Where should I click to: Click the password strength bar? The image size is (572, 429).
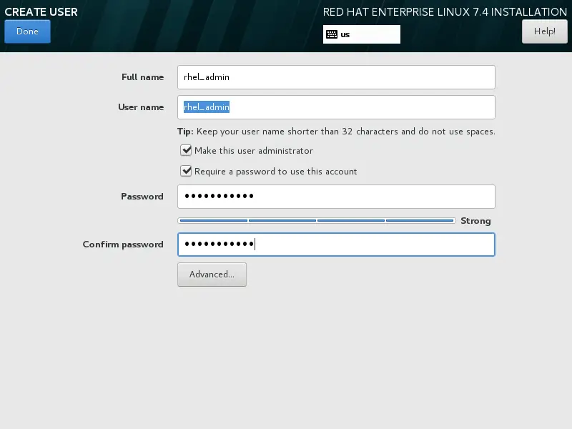pyautogui.click(x=317, y=220)
